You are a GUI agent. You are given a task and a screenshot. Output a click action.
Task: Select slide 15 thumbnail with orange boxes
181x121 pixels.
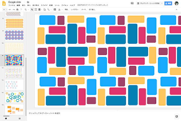click(x=14, y=110)
